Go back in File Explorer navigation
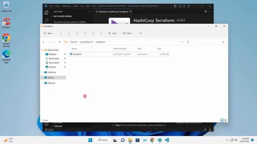 44,42
